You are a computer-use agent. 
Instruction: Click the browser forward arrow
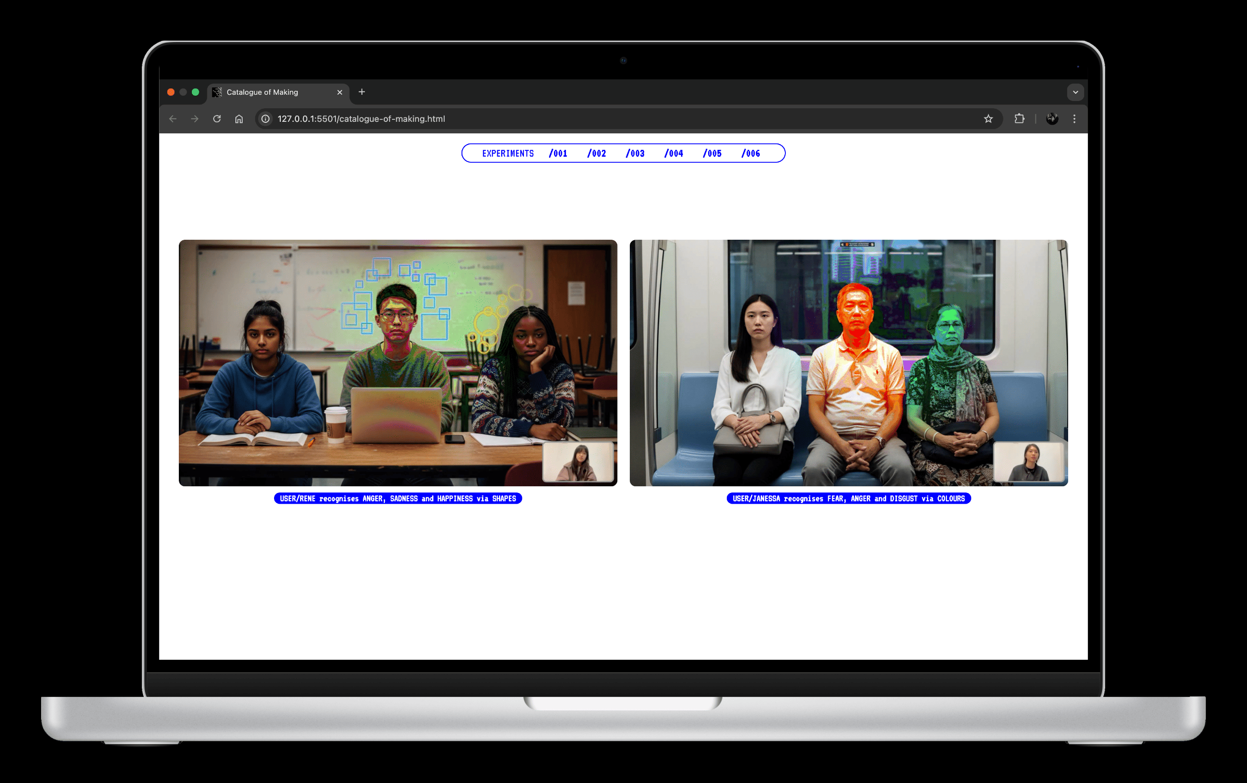coord(195,118)
